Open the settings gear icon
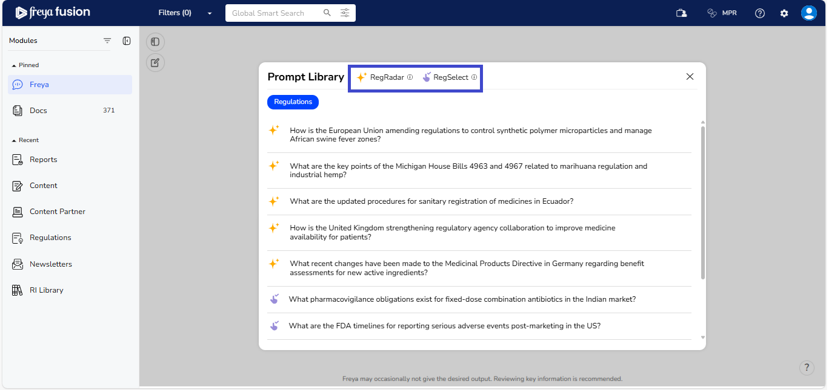The width and height of the screenshot is (829, 390). (784, 13)
